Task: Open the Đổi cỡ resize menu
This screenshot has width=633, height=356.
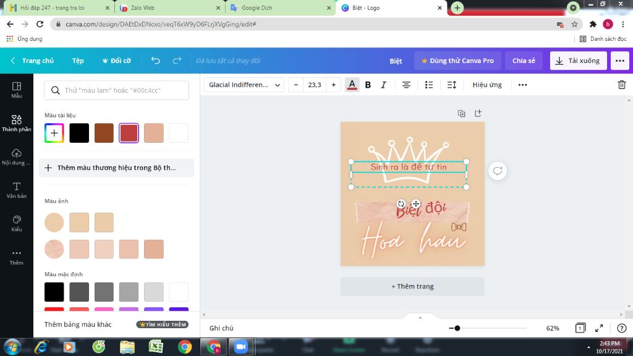Action: (x=116, y=61)
